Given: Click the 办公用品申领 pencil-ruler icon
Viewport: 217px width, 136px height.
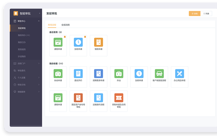Looking at the screenshot, I should point(179,74).
